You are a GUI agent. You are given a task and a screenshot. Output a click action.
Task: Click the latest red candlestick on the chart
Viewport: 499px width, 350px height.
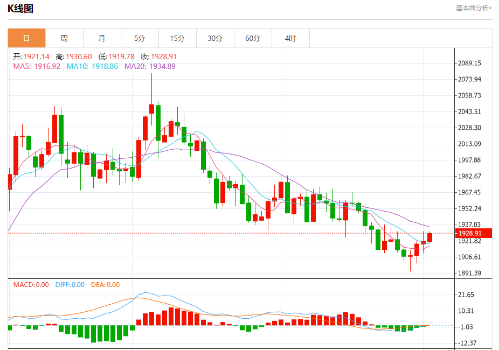tap(429, 237)
